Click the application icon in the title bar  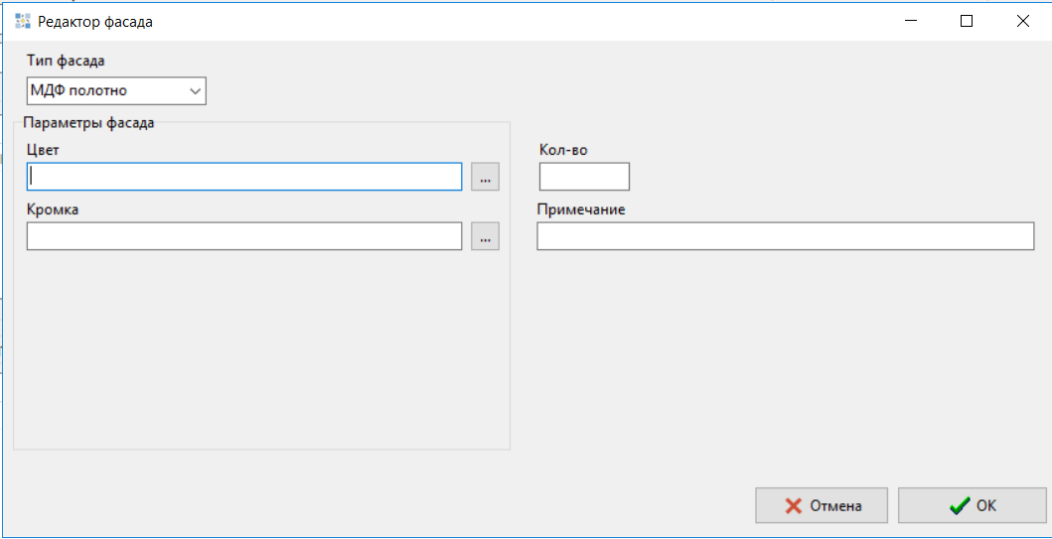(23, 21)
